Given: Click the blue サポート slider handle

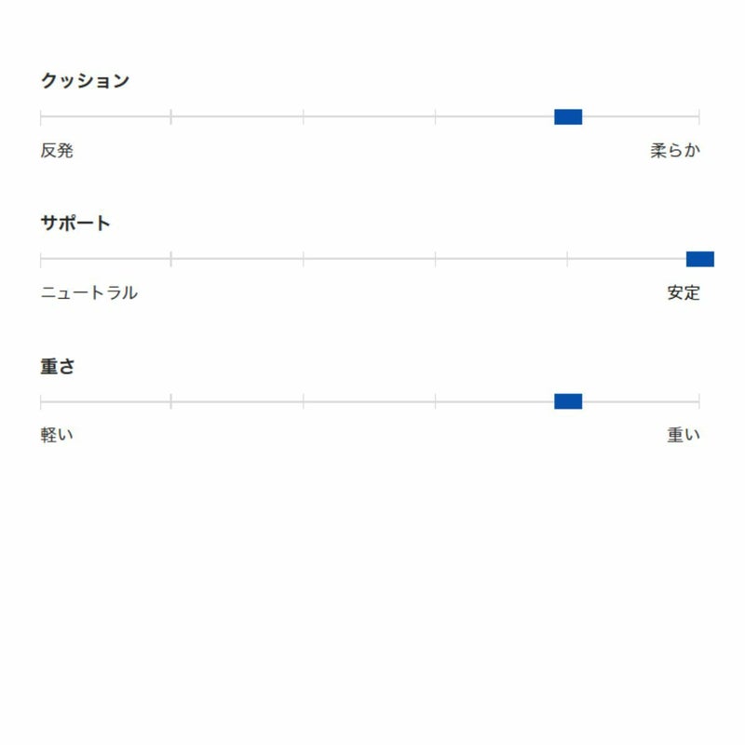Looking at the screenshot, I should coord(699,259).
